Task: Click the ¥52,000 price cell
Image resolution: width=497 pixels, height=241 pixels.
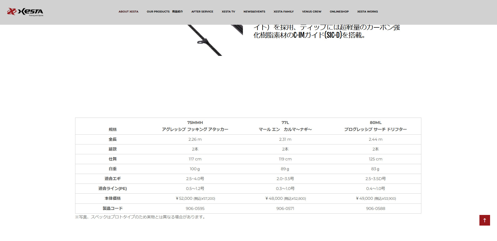Action: click(x=195, y=198)
